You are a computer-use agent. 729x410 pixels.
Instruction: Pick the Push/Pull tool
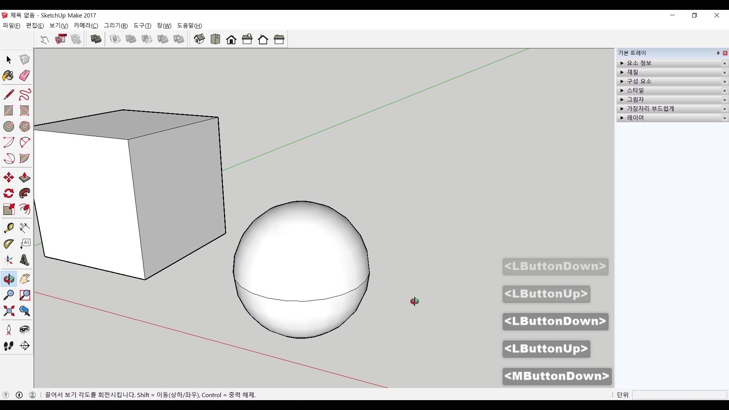coord(25,178)
